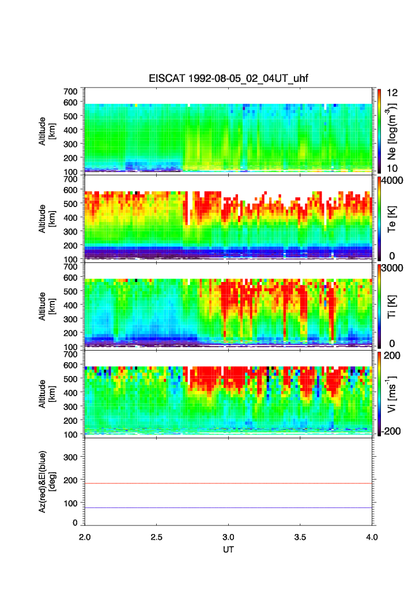Click the UT x-axis label
Viewport: 408px width, 613px height.
point(228,549)
